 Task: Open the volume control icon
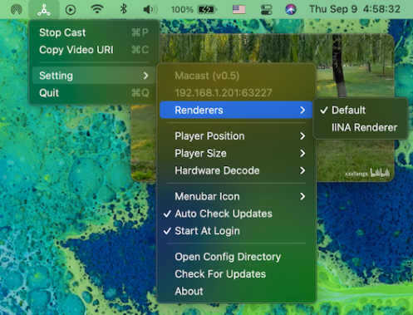pos(150,10)
